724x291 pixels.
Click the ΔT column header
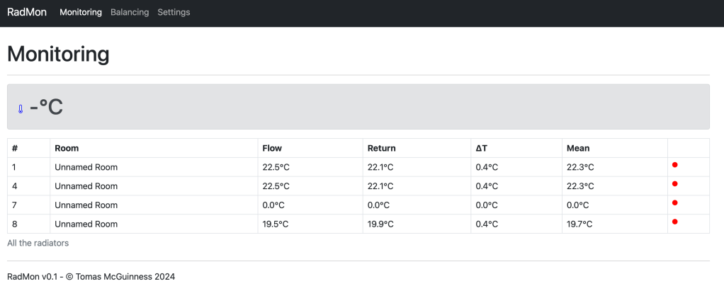tap(482, 149)
